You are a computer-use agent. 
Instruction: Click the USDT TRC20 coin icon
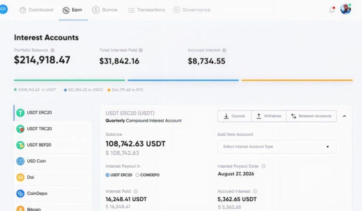20,129
